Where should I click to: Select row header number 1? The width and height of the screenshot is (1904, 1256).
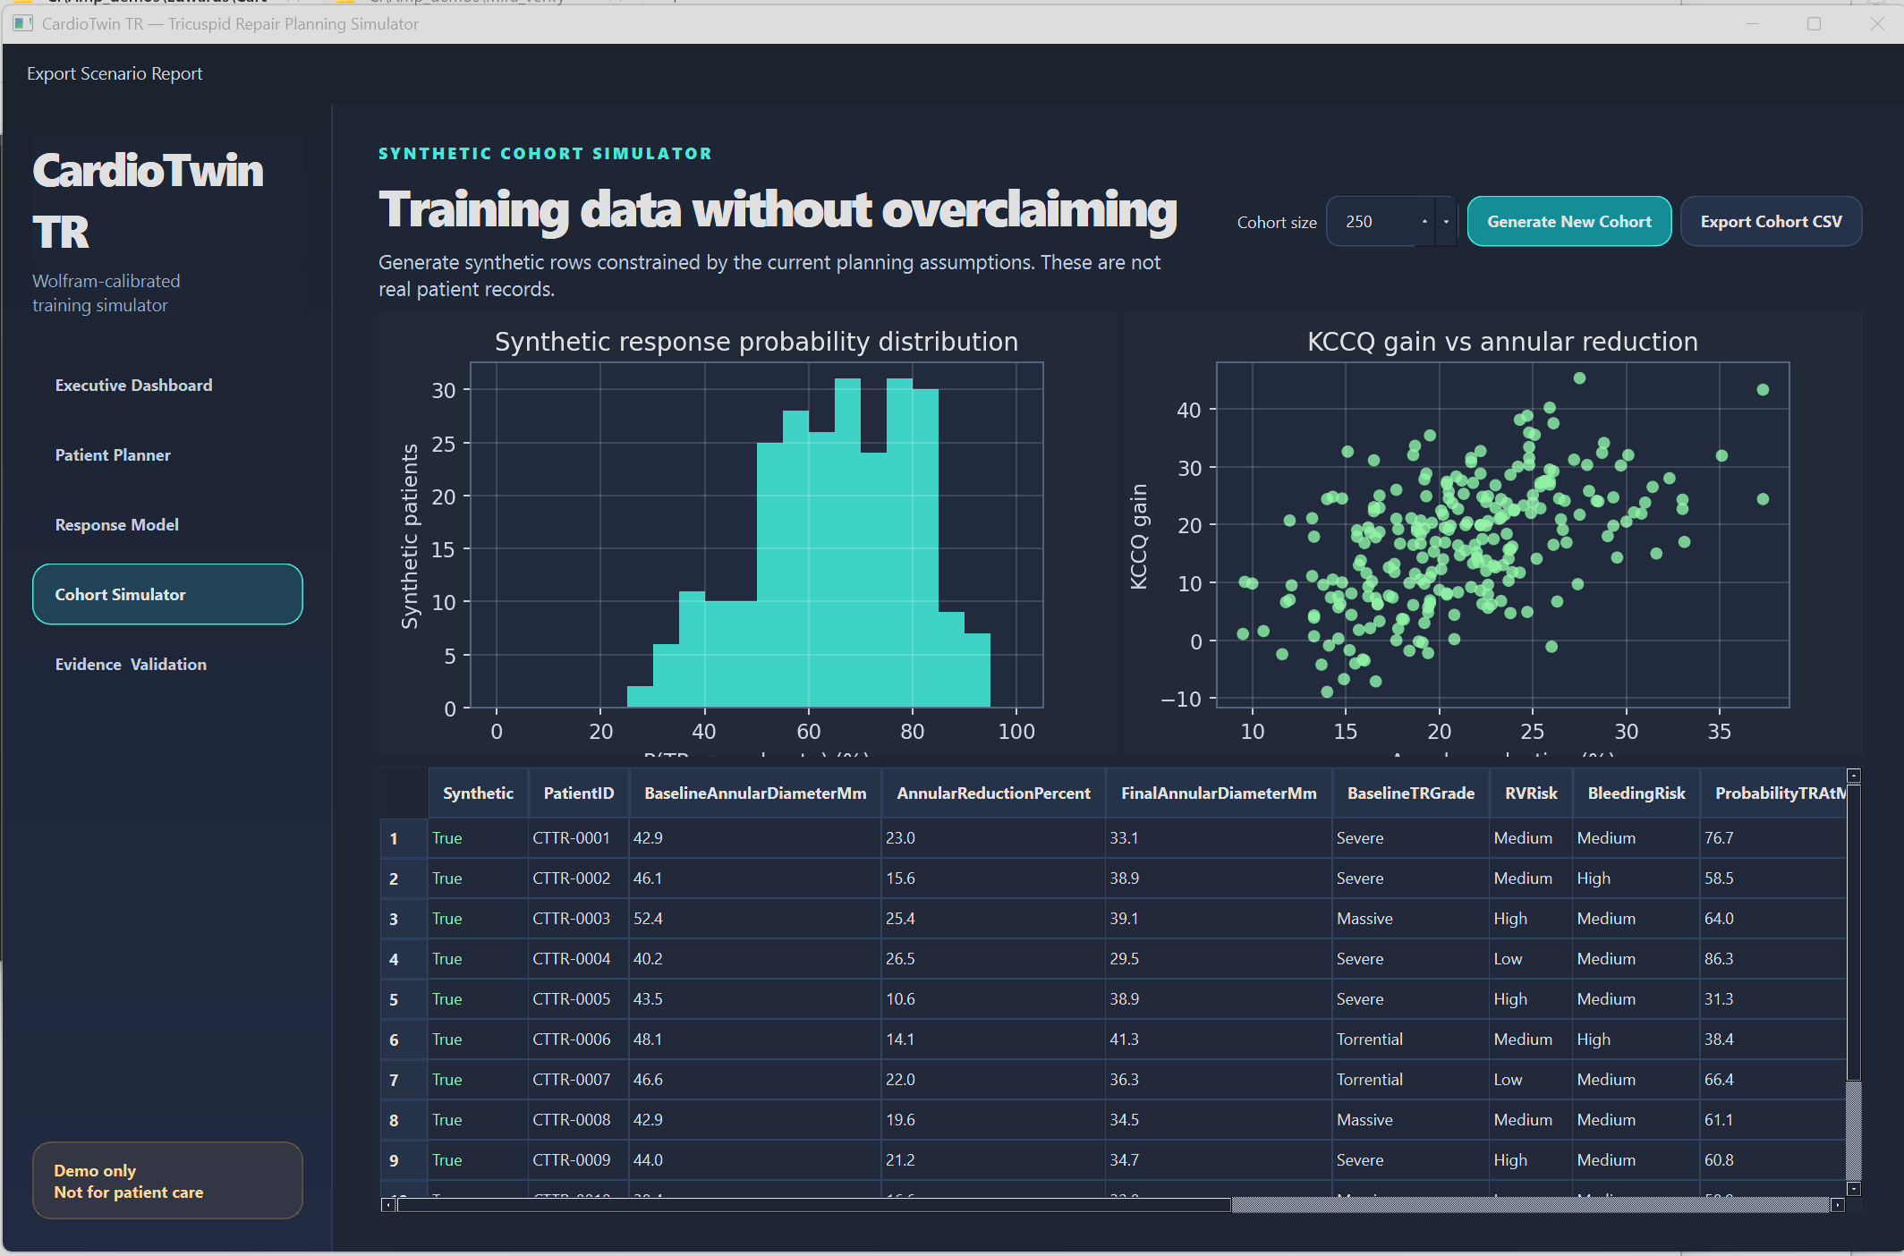tap(404, 838)
